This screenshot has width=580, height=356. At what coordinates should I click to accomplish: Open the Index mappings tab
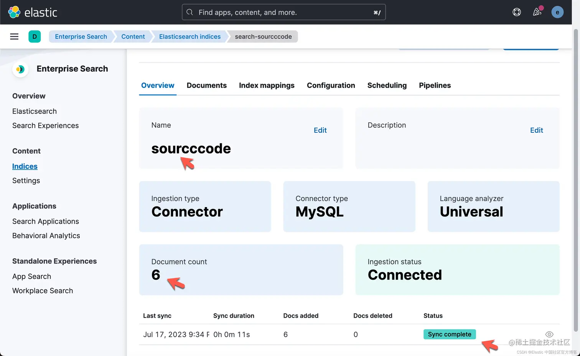267,85
